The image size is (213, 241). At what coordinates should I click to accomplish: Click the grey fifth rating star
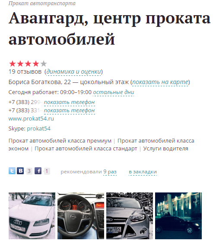(x=44, y=64)
